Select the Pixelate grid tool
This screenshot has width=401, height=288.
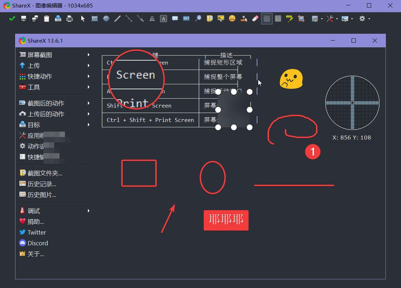(278, 19)
